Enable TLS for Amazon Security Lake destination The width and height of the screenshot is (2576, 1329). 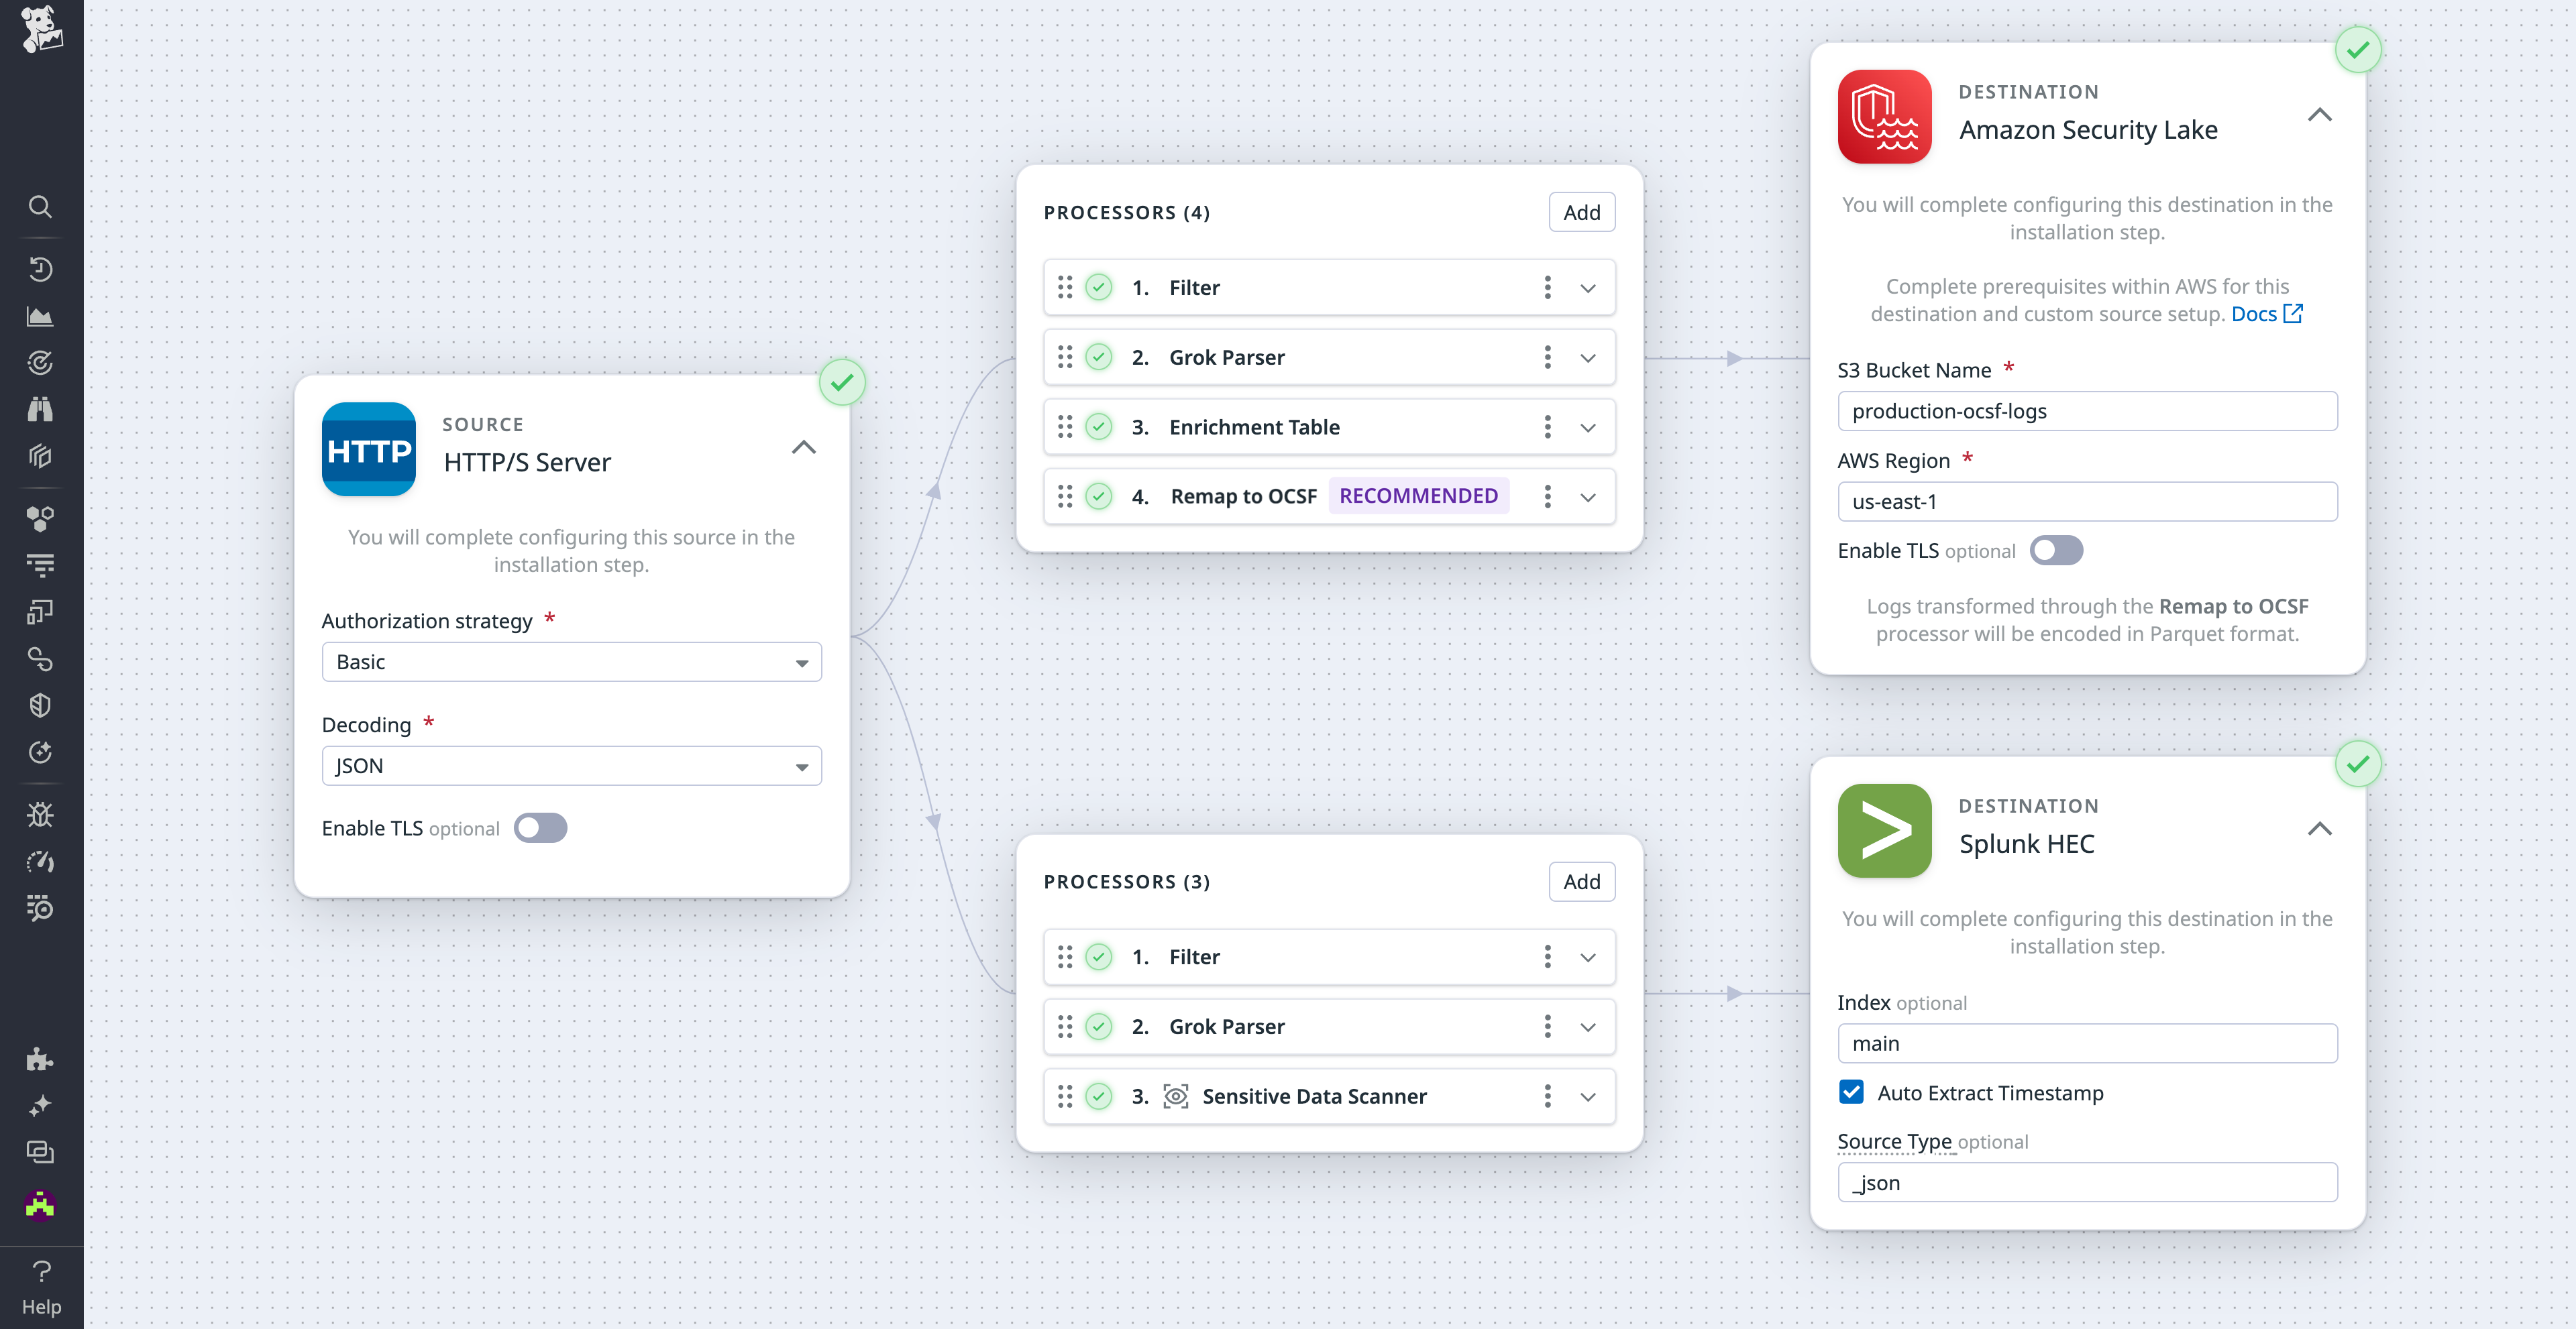[x=2056, y=550]
